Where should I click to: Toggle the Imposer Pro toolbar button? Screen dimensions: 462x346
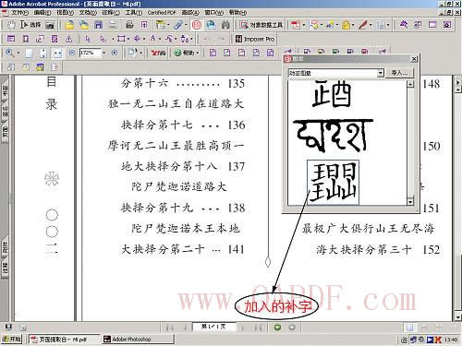click(254, 39)
